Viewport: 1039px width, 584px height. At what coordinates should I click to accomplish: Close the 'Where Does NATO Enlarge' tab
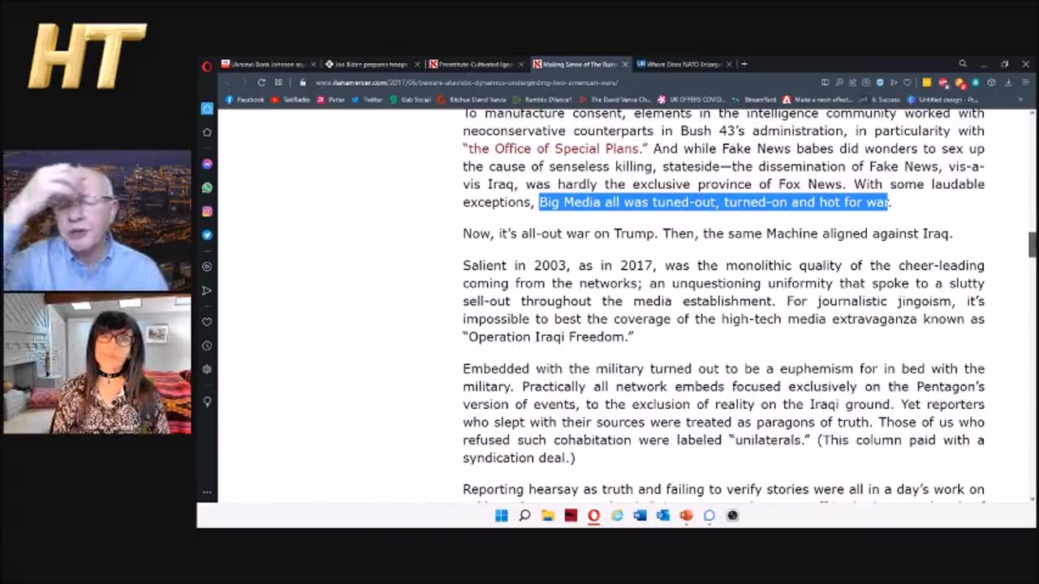[729, 64]
